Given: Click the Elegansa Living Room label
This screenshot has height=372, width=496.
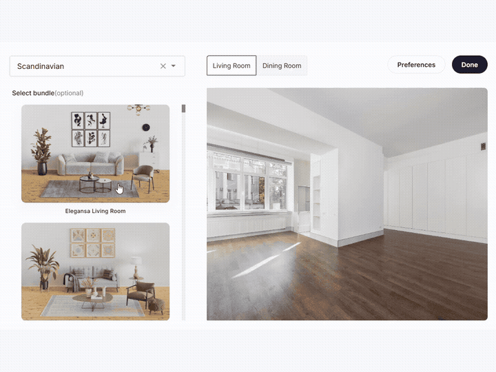Looking at the screenshot, I should (x=95, y=211).
